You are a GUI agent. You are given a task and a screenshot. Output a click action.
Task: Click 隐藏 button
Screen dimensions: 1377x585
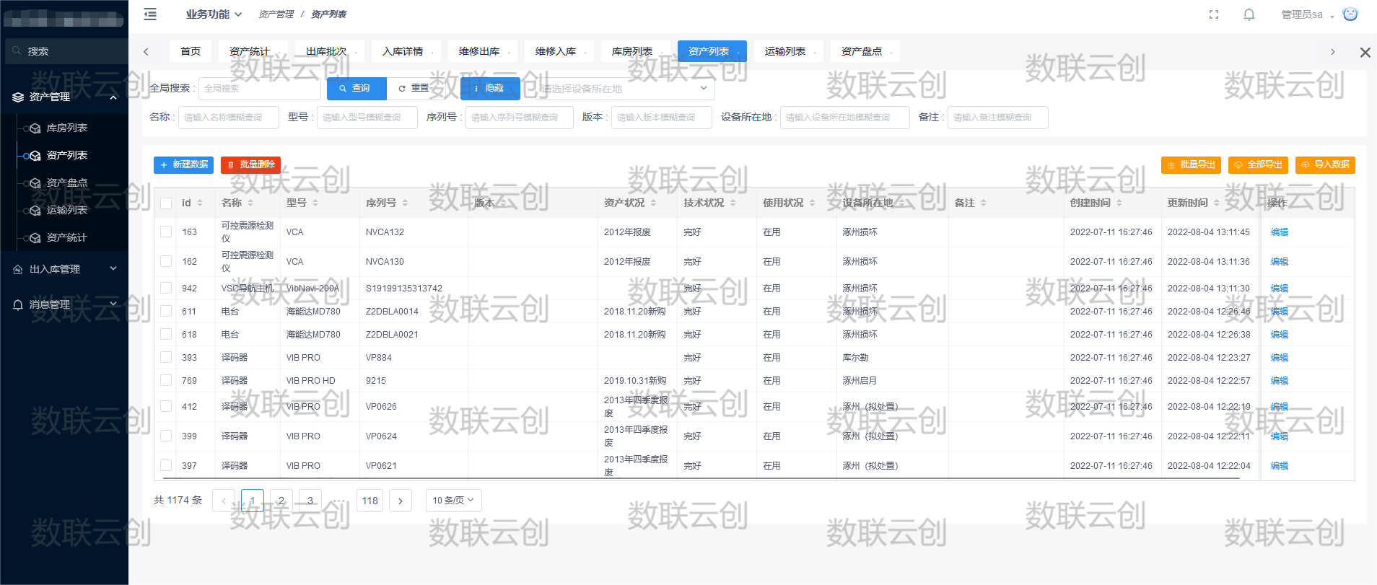click(490, 89)
